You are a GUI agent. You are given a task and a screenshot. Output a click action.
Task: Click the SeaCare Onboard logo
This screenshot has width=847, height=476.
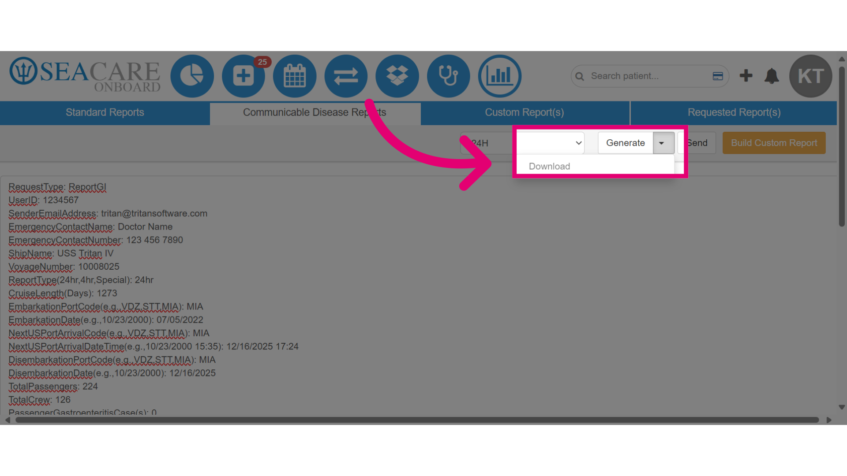pyautogui.click(x=85, y=74)
